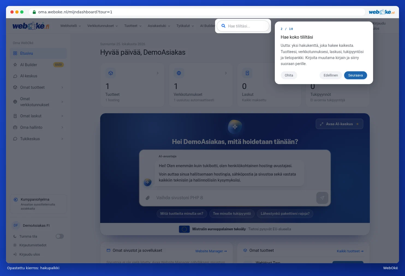
Task: Click the globe icon on Verkkotunnukset card
Action: pyautogui.click(x=179, y=73)
